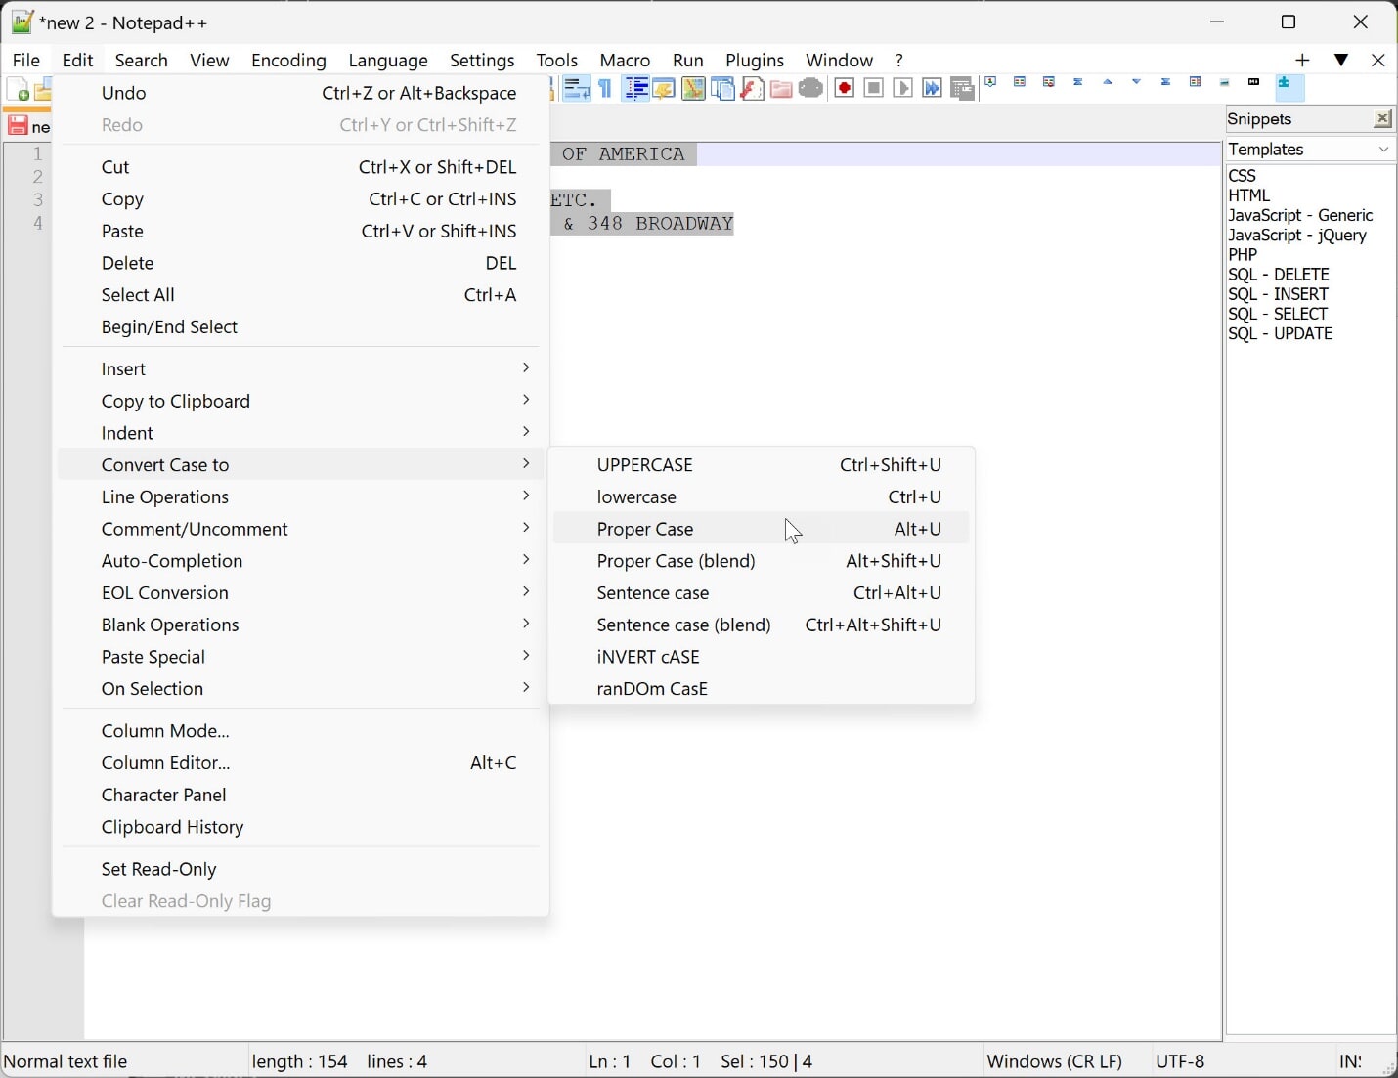Open a new document tab with plus icon
The image size is (1398, 1078).
1302,60
